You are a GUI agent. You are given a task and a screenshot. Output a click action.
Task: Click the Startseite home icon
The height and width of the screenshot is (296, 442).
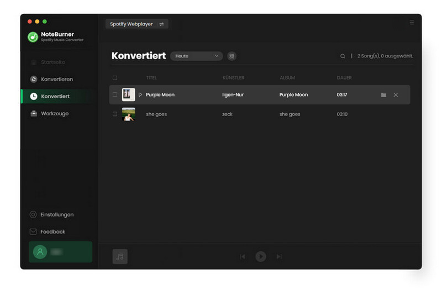tap(34, 62)
